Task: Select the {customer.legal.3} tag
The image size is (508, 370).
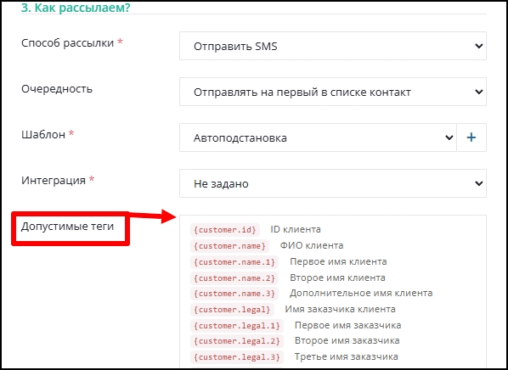Action: tap(237, 357)
